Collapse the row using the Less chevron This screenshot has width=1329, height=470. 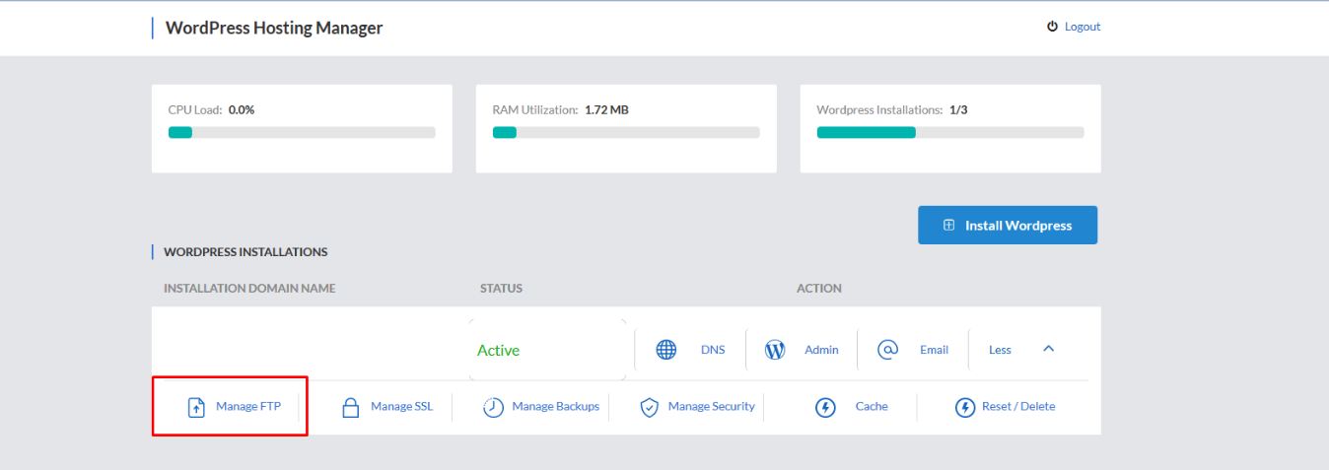[1049, 349]
